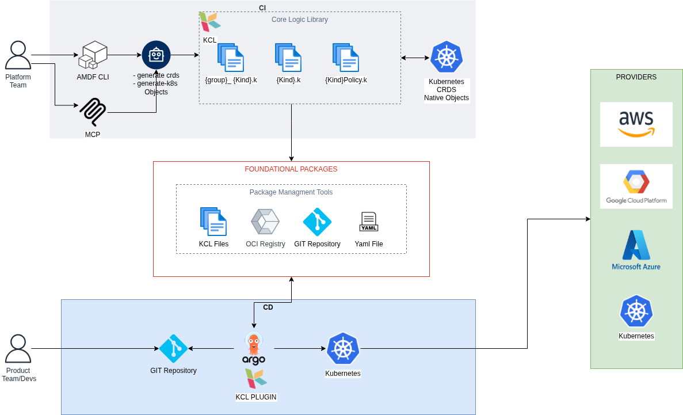Click the OCI Registry label
Screen dimensions: 683x415
click(265, 244)
